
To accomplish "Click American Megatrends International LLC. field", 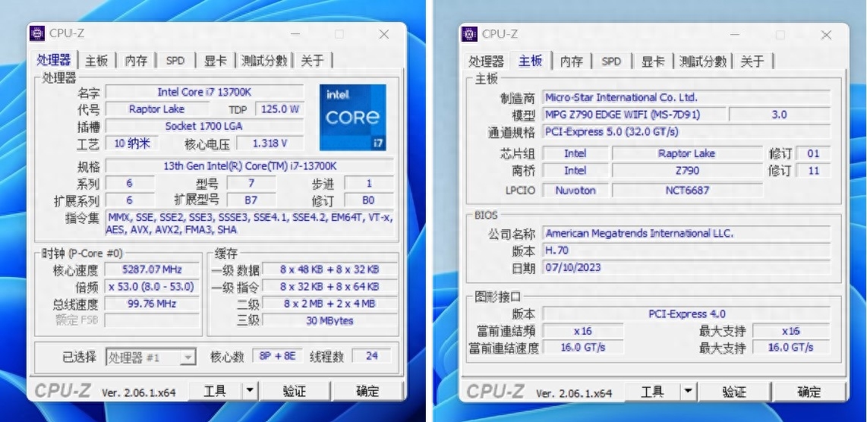I will (x=686, y=234).
